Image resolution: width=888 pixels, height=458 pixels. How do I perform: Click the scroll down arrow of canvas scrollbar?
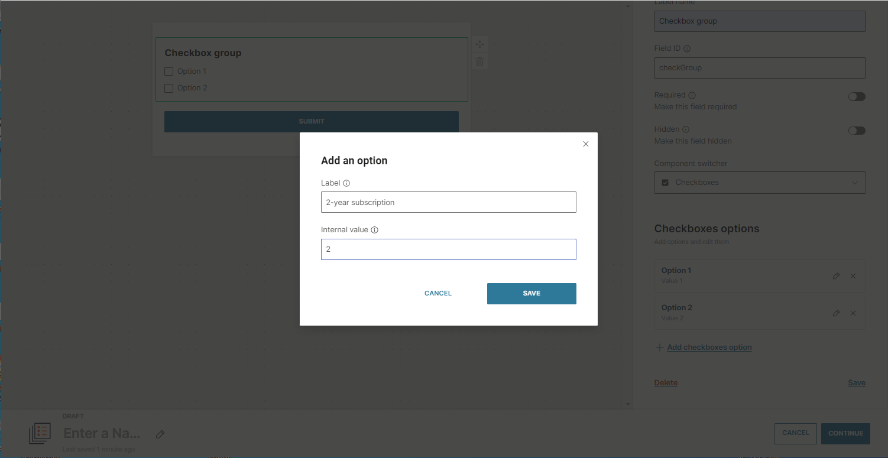tap(628, 404)
